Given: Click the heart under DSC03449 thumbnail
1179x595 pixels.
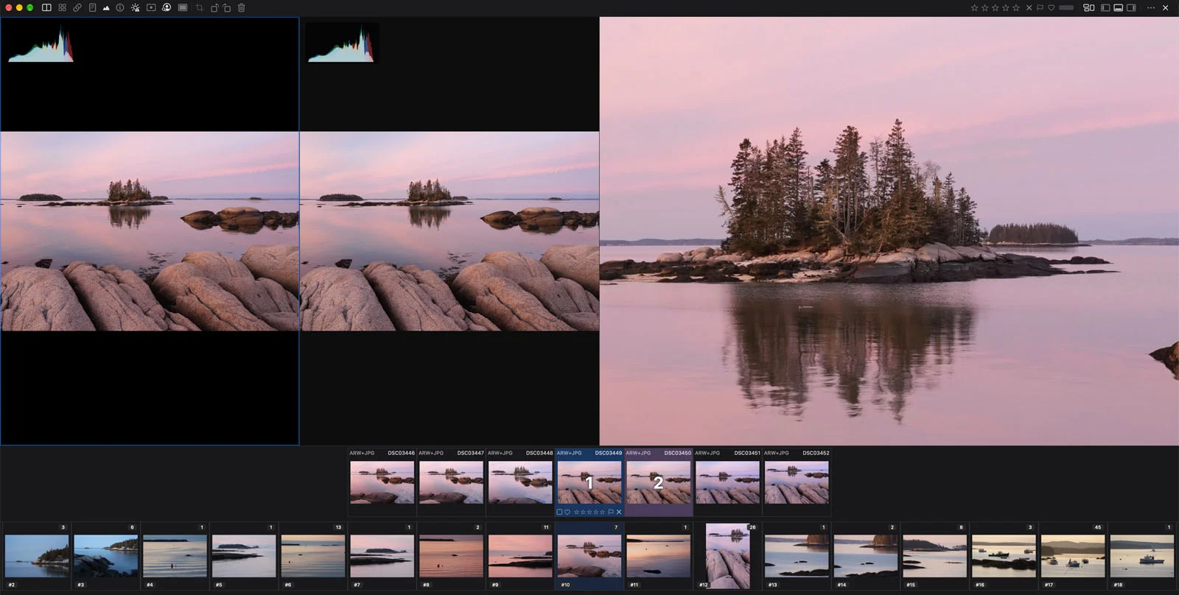Looking at the screenshot, I should pyautogui.click(x=567, y=512).
